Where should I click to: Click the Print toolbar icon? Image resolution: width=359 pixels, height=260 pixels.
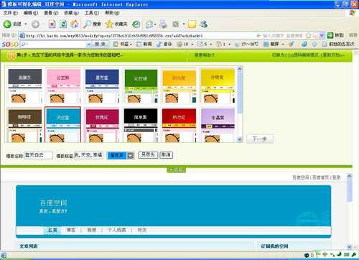pyautogui.click(x=163, y=24)
